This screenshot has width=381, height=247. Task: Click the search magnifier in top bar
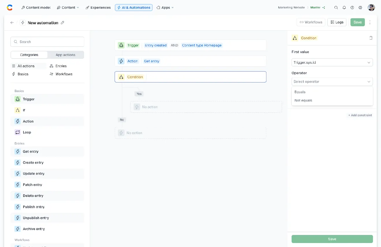click(336, 8)
